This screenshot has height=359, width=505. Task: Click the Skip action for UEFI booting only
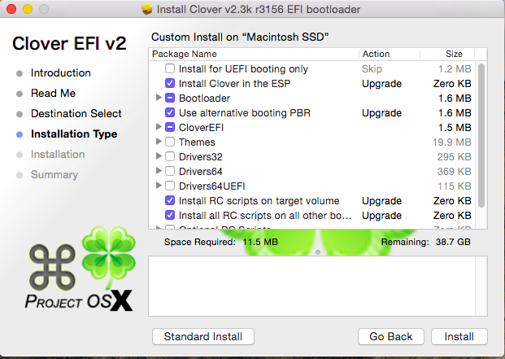[372, 69]
